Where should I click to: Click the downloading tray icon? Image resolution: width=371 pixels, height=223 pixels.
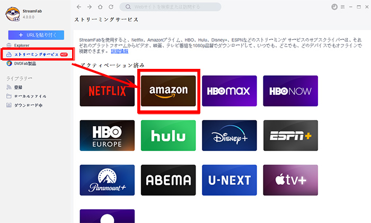tap(9, 105)
